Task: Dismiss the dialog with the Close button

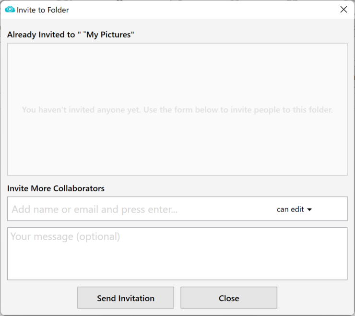Action: click(x=229, y=298)
